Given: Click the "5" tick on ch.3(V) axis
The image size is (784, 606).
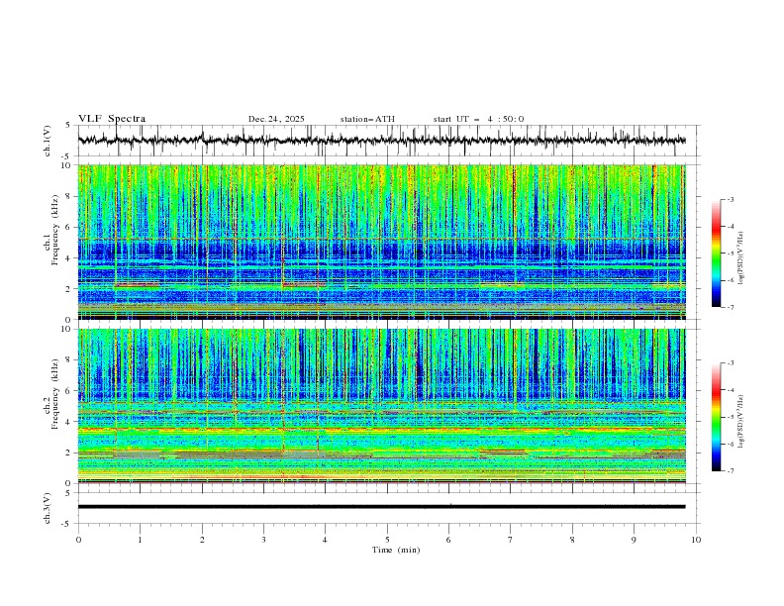Looking at the screenshot, I should tap(68, 493).
